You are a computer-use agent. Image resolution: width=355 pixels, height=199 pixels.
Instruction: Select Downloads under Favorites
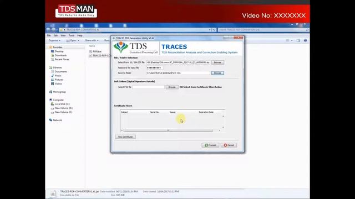click(x=60, y=55)
